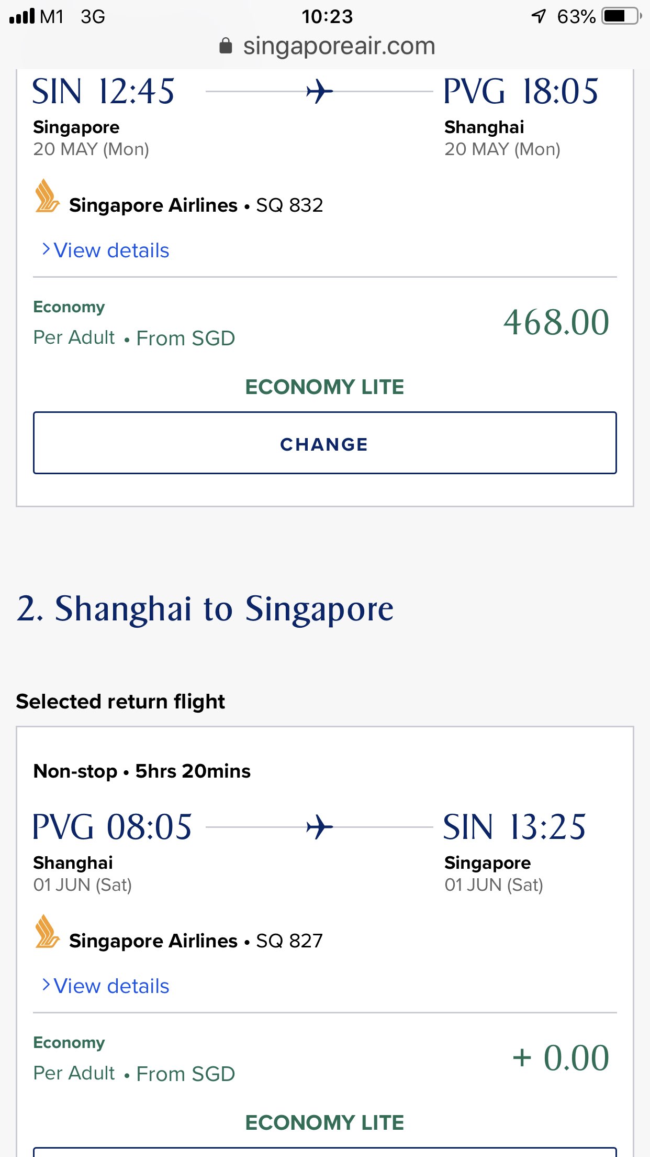The image size is (650, 1157).
Task: Tap the 10:23 clock in the status bar
Action: (x=327, y=16)
